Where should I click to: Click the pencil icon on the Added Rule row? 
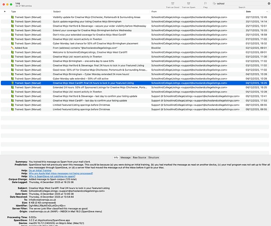coord(12,47)
